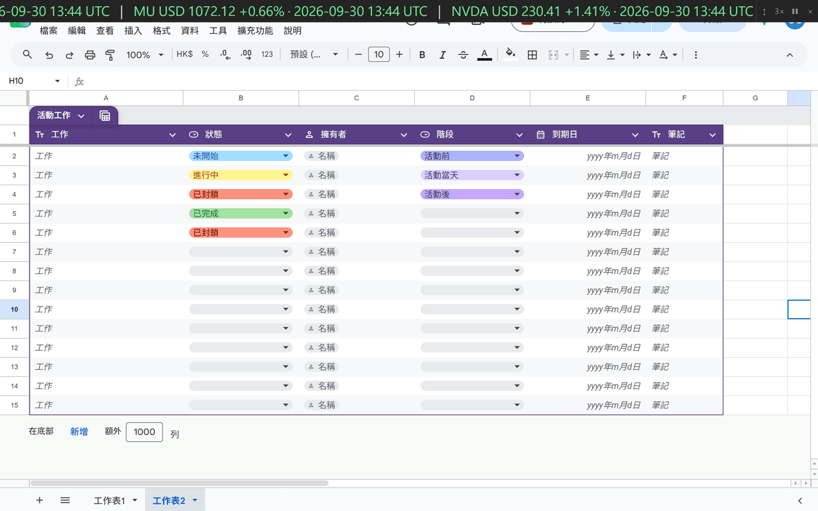Open the text rotation dropdown
This screenshot has height=511, width=818.
coord(668,55)
